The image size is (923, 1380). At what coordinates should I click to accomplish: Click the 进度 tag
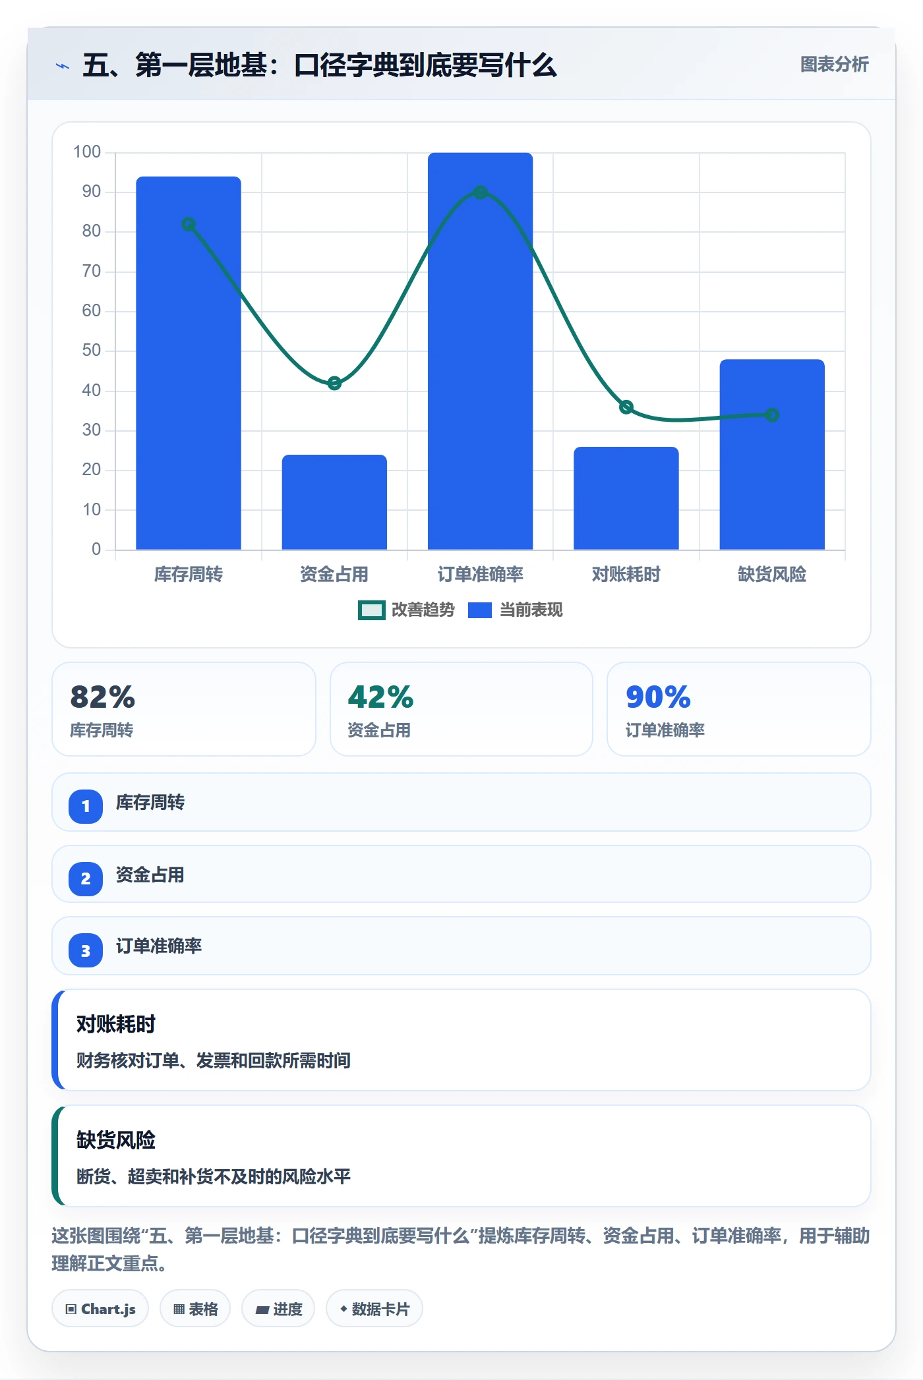point(278,1309)
